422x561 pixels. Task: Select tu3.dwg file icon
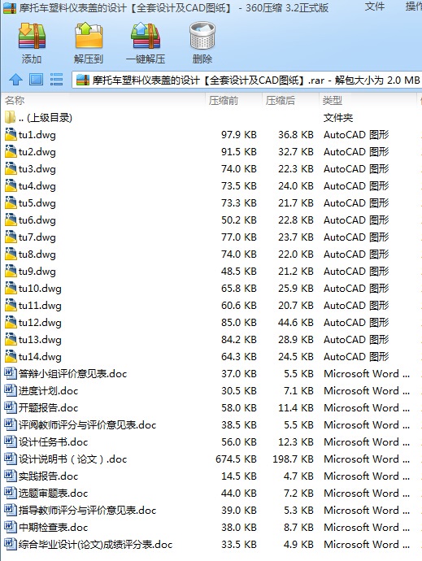[11, 168]
